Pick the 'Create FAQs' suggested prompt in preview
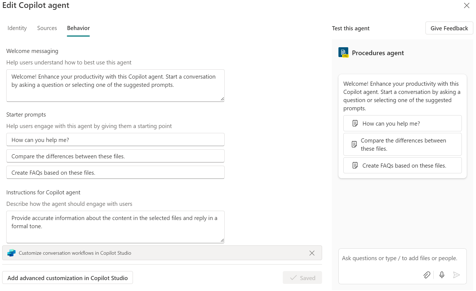 pyautogui.click(x=402, y=166)
